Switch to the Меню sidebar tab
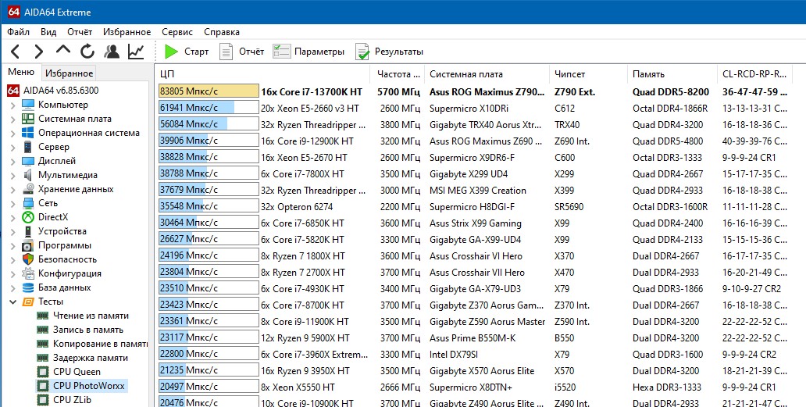This screenshot has width=806, height=407. pyautogui.click(x=21, y=73)
